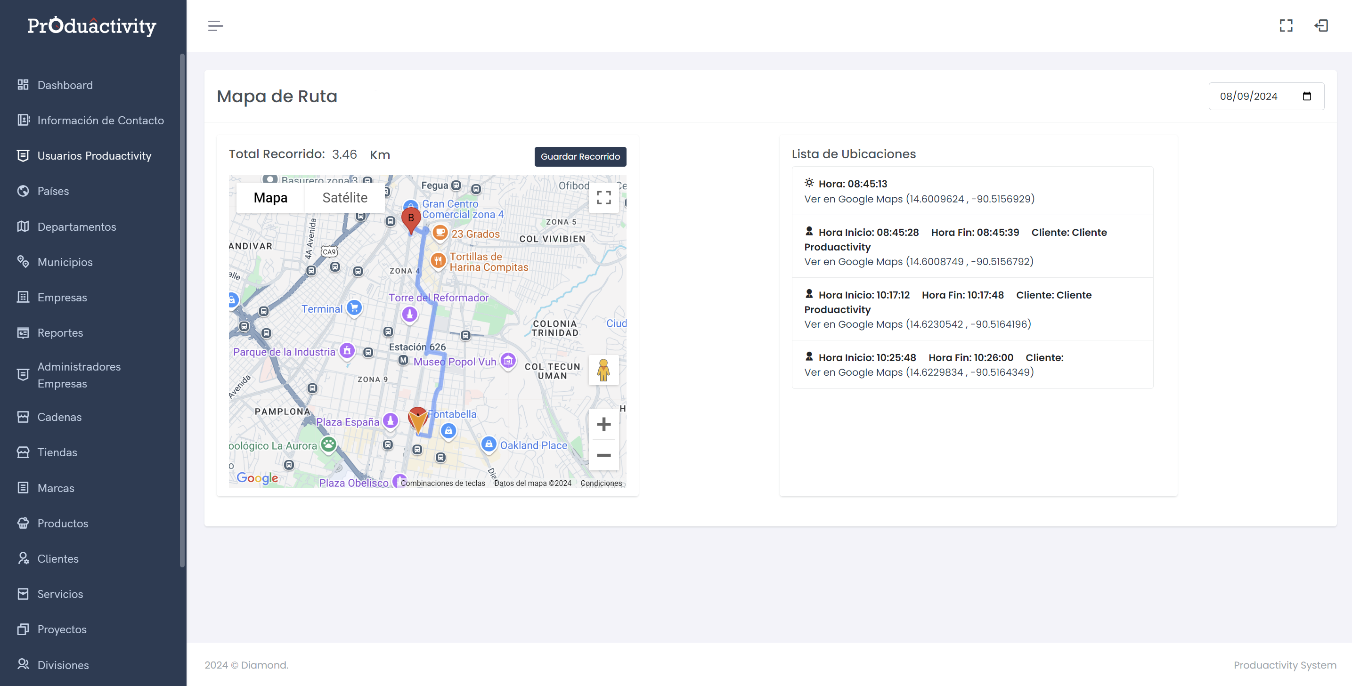Open Reportes menu item
Screen dimensions: 1352x686
tap(60, 332)
